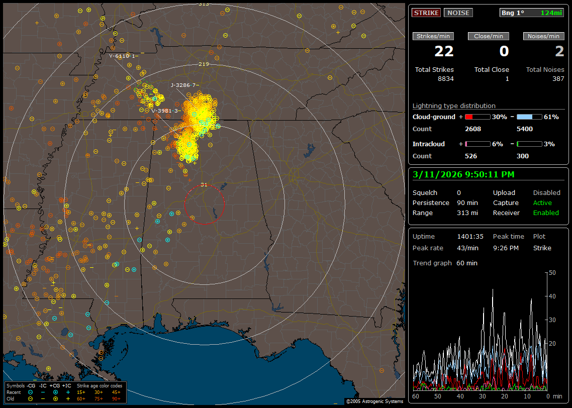
Task: Click the positive cloud-ground red percentage bar
Action: pos(477,117)
